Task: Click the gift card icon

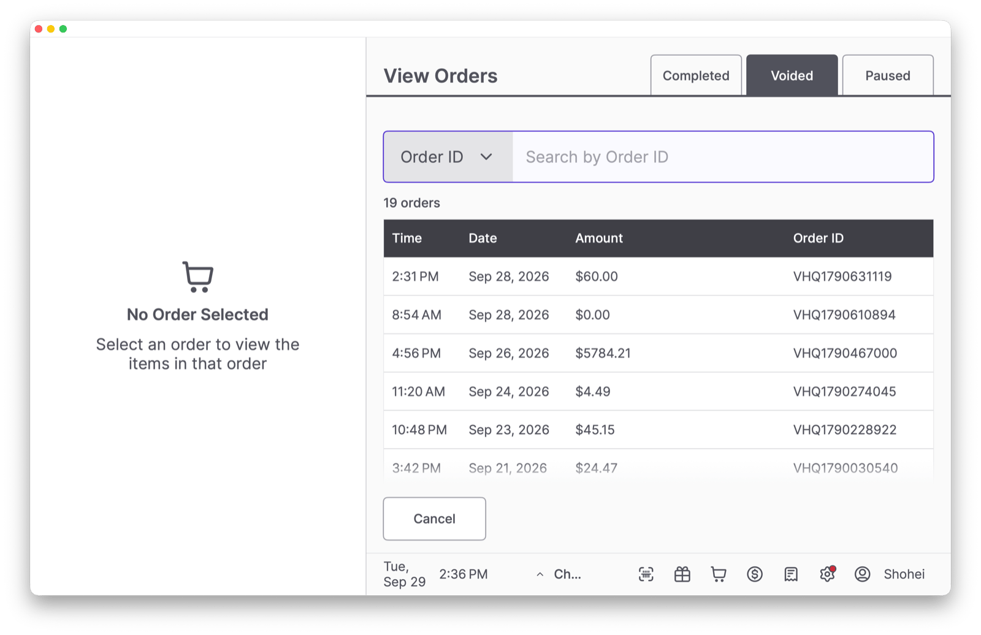Action: pos(682,574)
